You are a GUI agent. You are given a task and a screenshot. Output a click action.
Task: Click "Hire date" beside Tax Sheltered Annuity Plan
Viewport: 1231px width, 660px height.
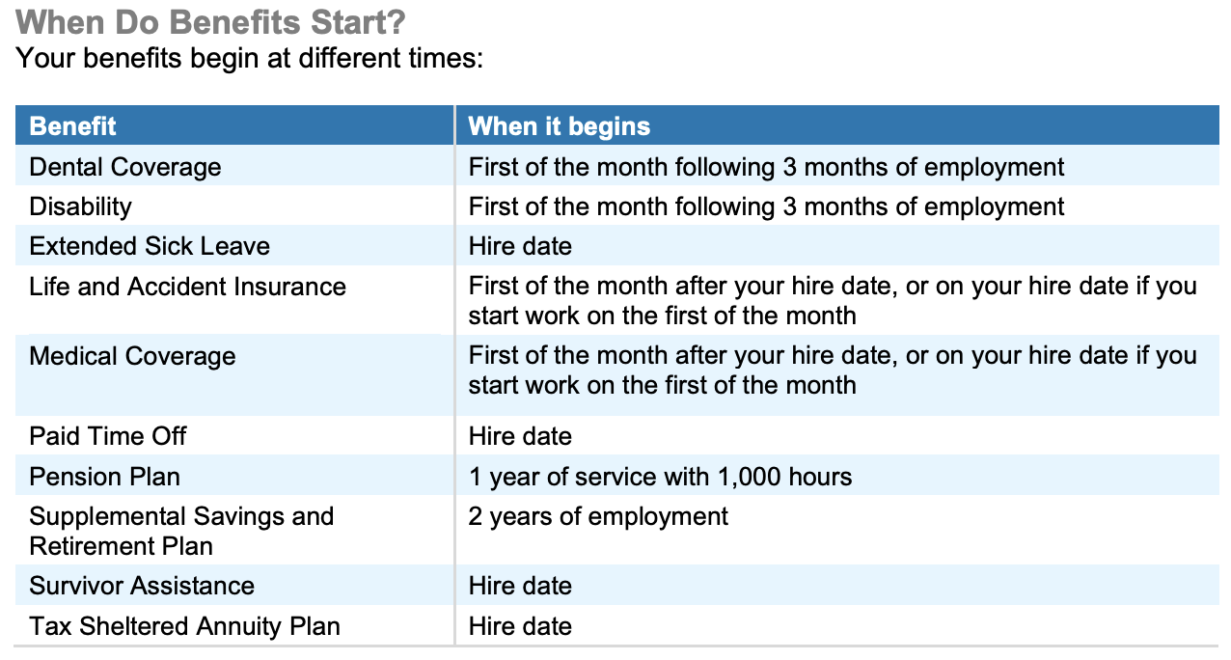pyautogui.click(x=520, y=626)
